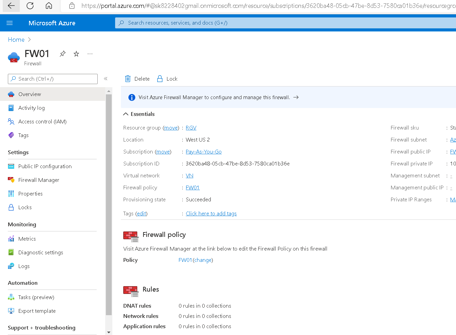
Task: Open the VN virtual network link
Action: point(190,176)
